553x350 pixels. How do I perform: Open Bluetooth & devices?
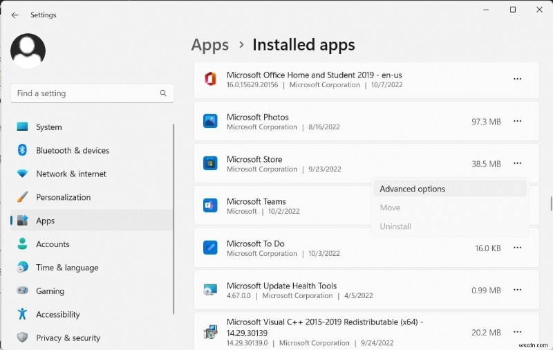pos(92,150)
